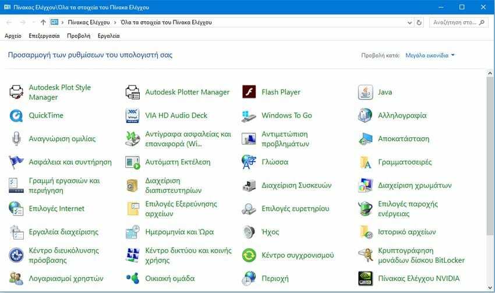Open the Κέντρο δικτύου και κοινής χρήσης icon

(133, 255)
